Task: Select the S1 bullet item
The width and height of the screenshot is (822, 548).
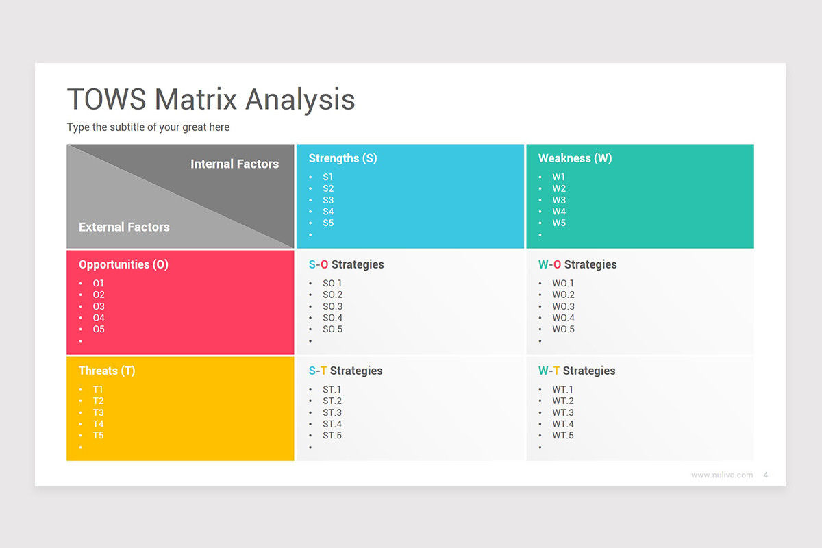Action: click(328, 176)
